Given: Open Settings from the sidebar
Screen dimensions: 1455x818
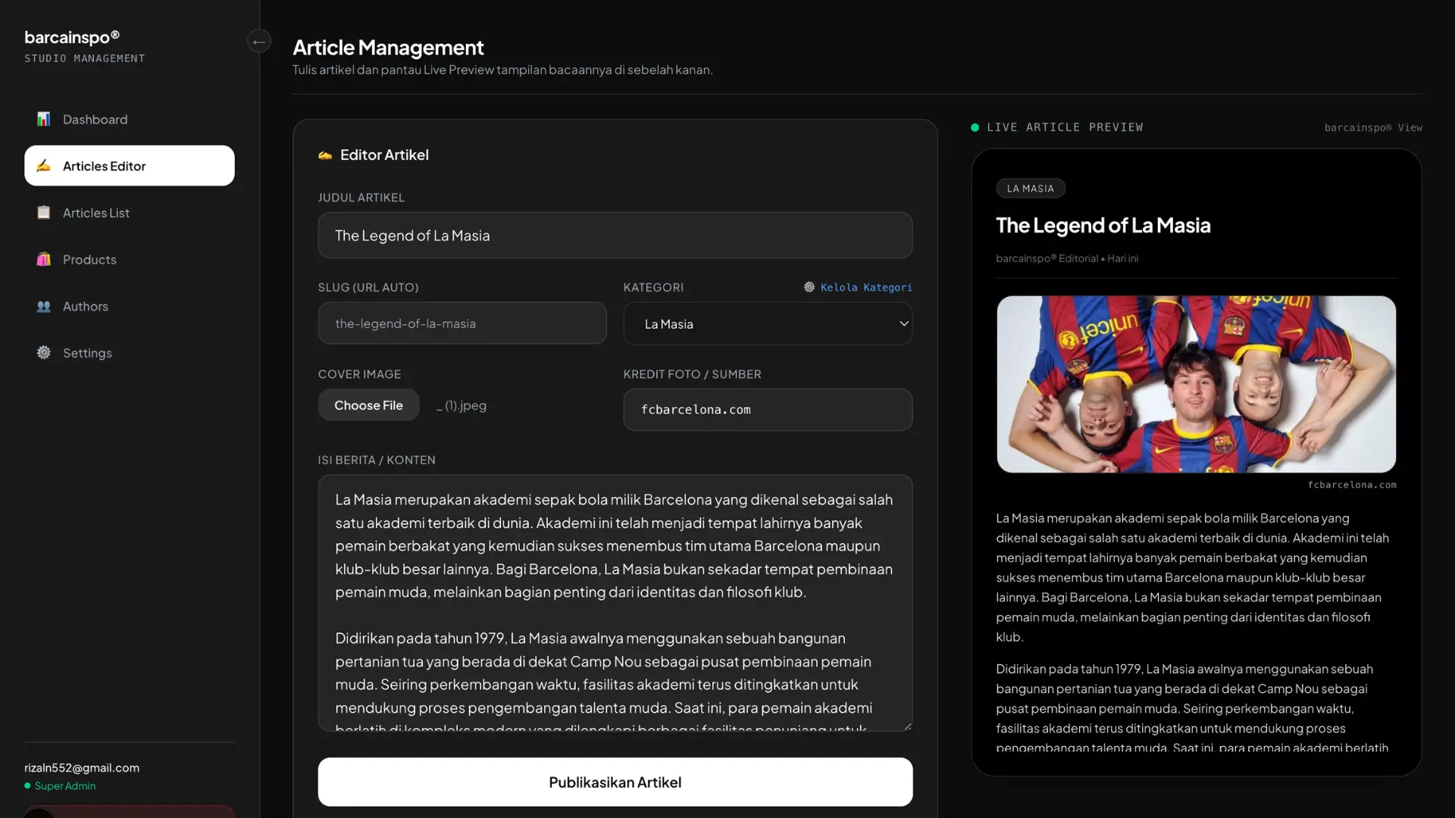Looking at the screenshot, I should 130,353.
